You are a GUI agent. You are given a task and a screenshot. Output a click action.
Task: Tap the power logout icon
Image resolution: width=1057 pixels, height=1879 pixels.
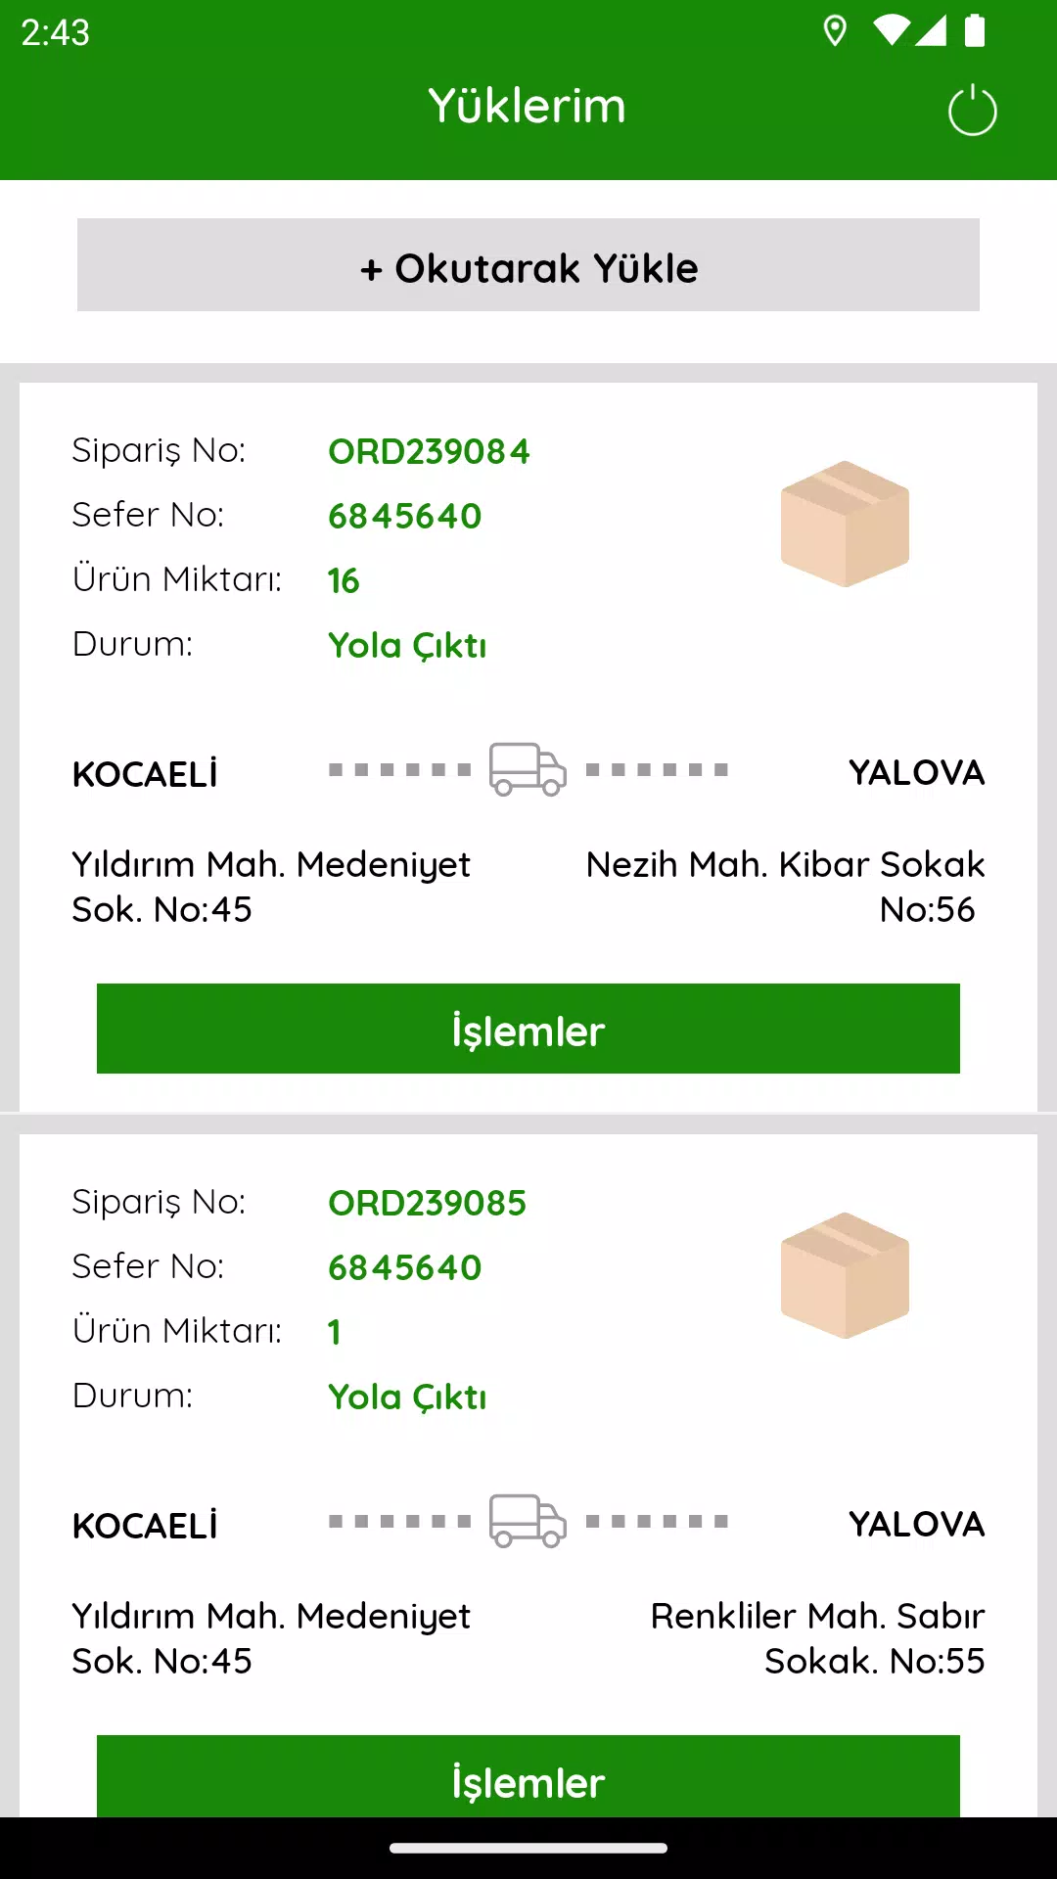[972, 110]
